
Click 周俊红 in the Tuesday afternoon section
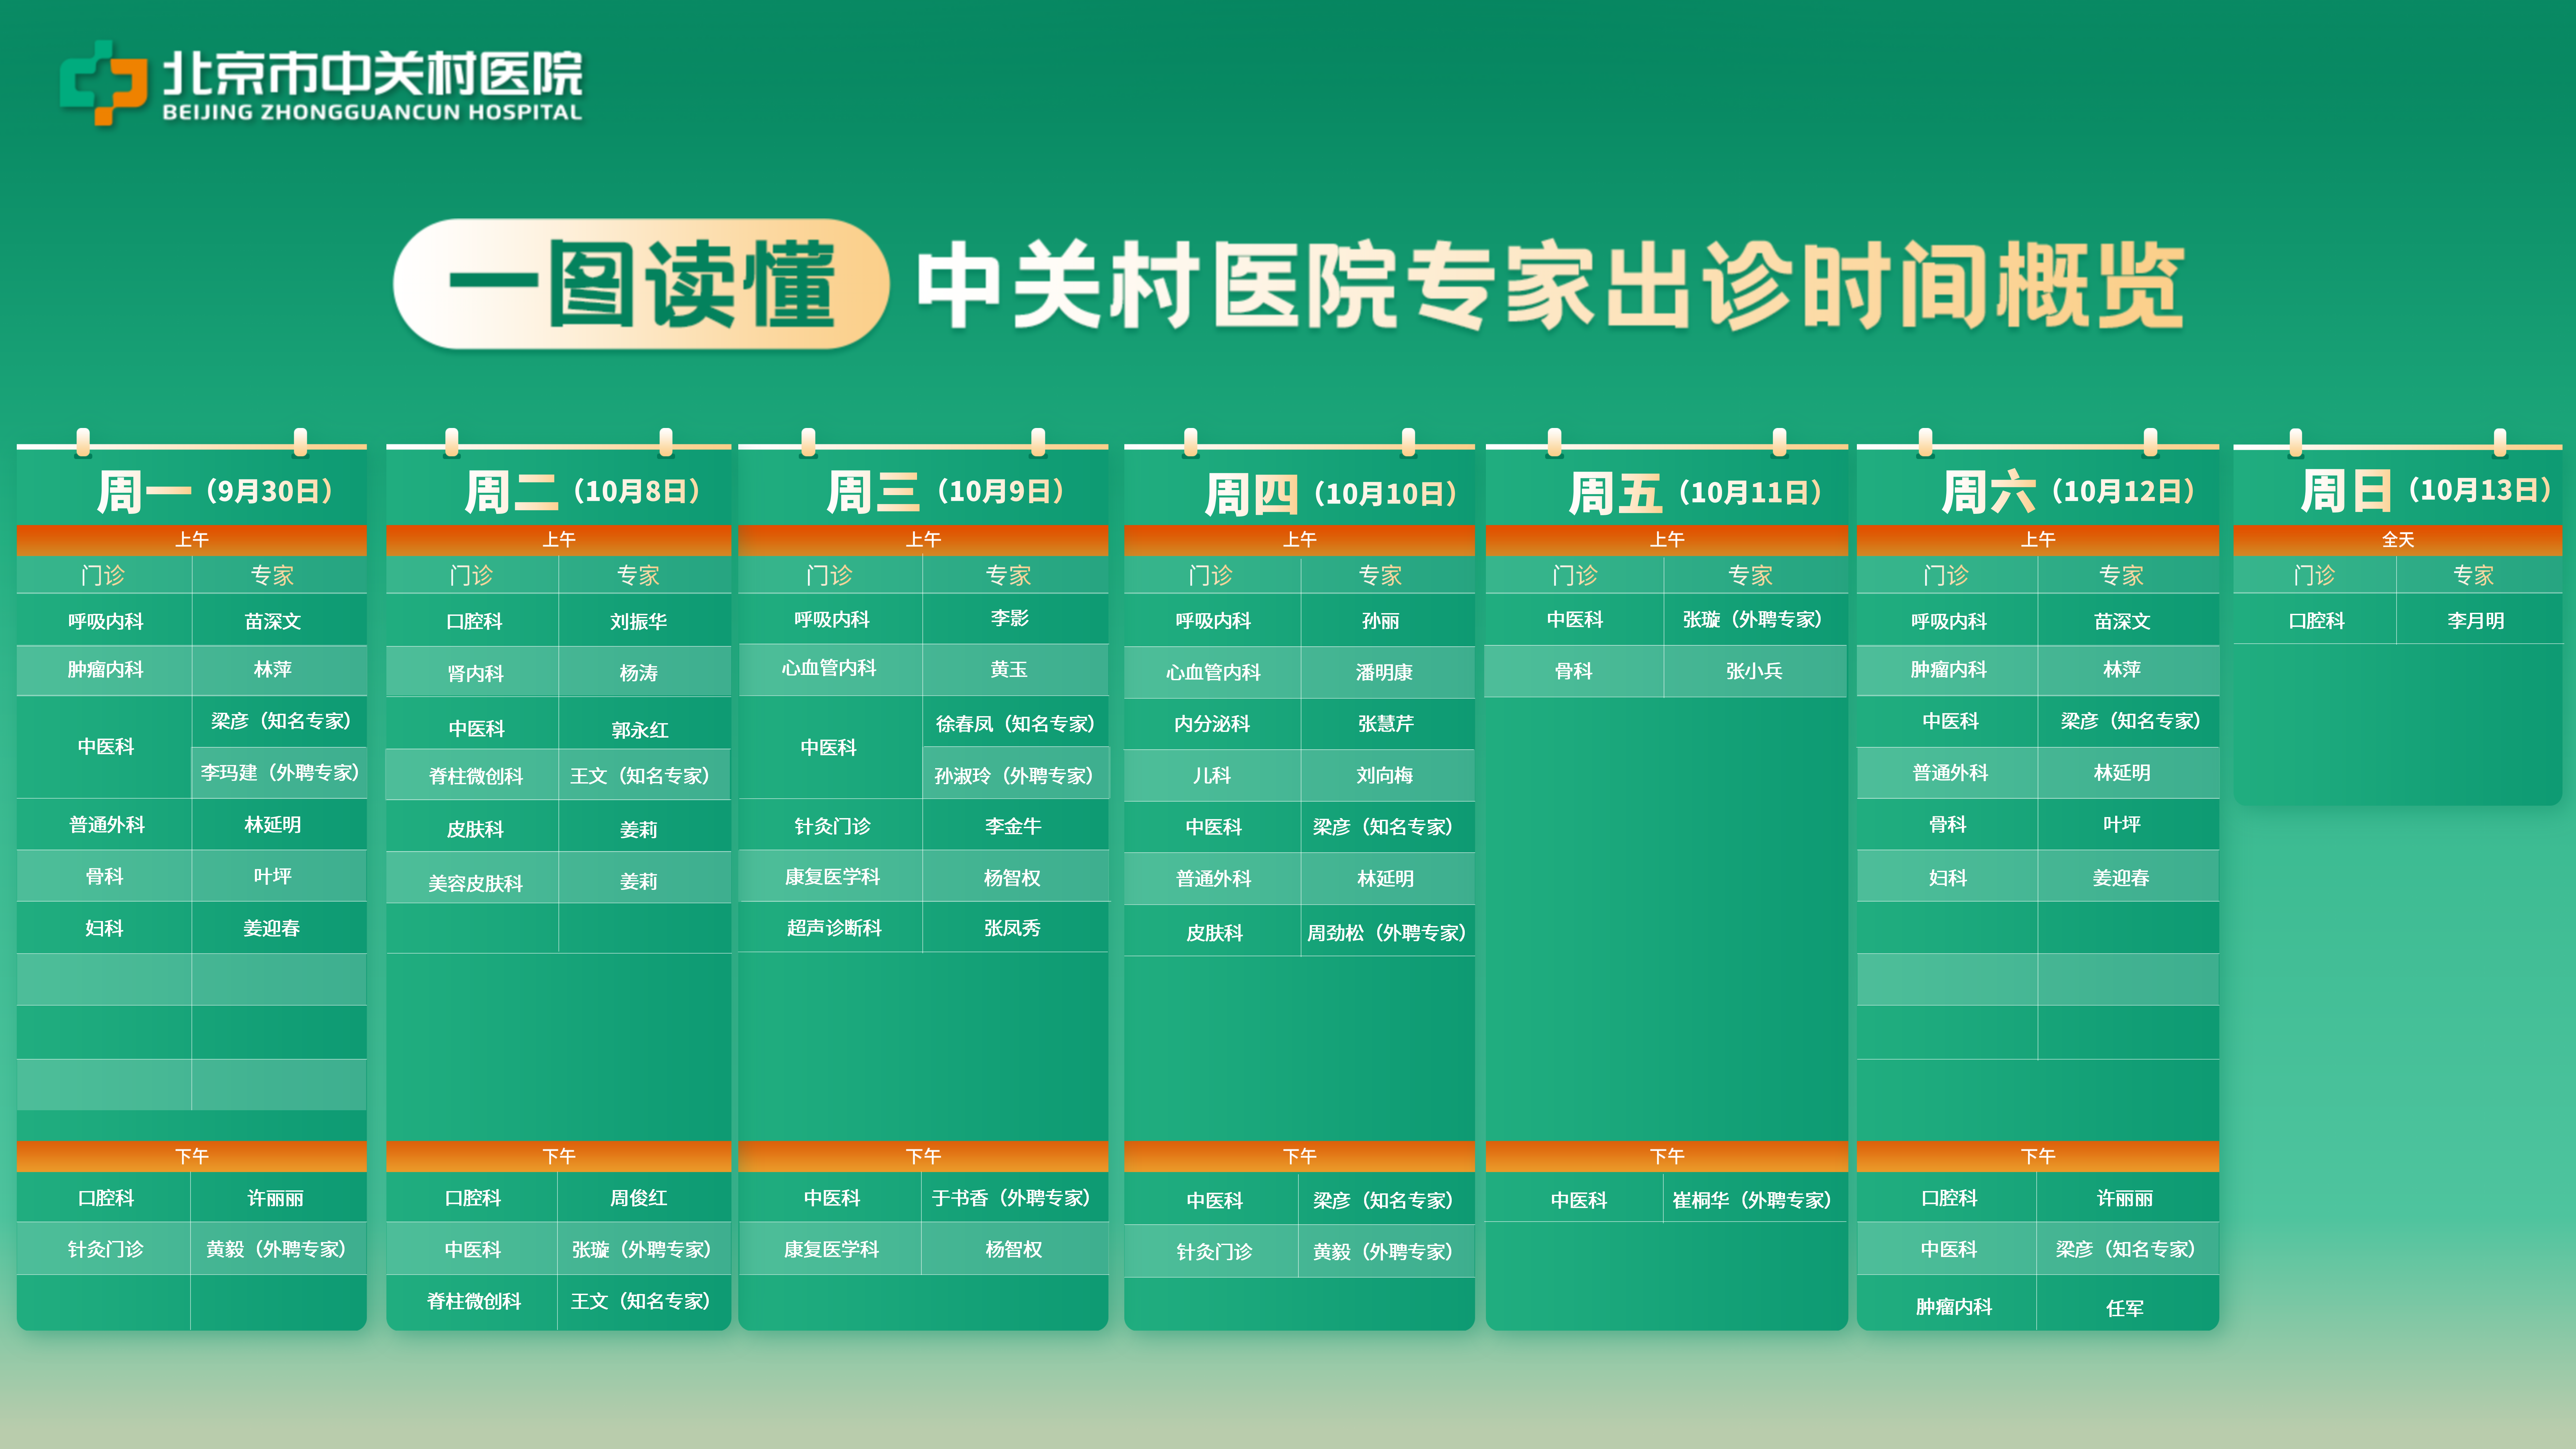[639, 1198]
